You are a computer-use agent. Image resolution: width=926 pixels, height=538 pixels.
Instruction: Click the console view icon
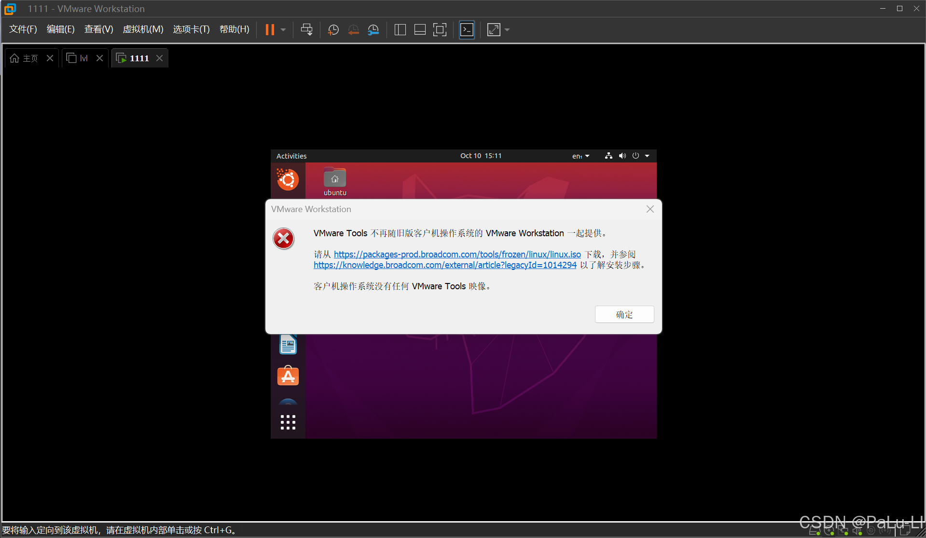pos(467,30)
